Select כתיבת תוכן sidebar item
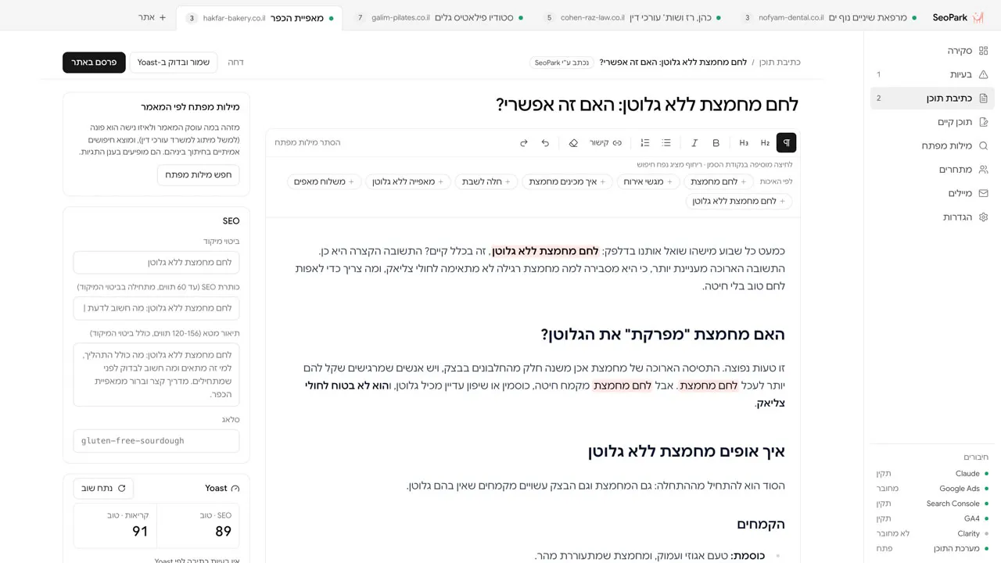This screenshot has height=563, width=1001. pos(932,98)
